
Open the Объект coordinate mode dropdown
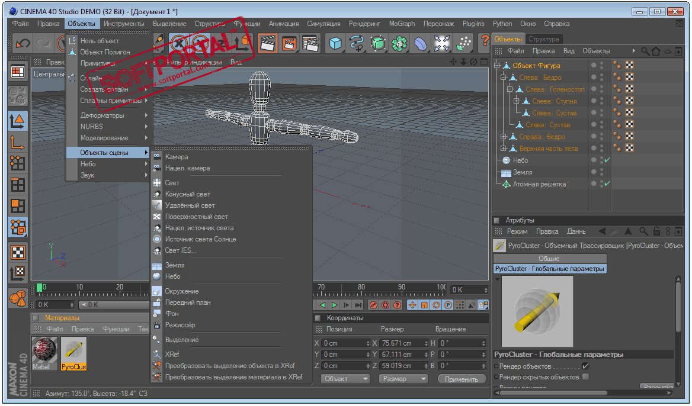[x=345, y=379]
